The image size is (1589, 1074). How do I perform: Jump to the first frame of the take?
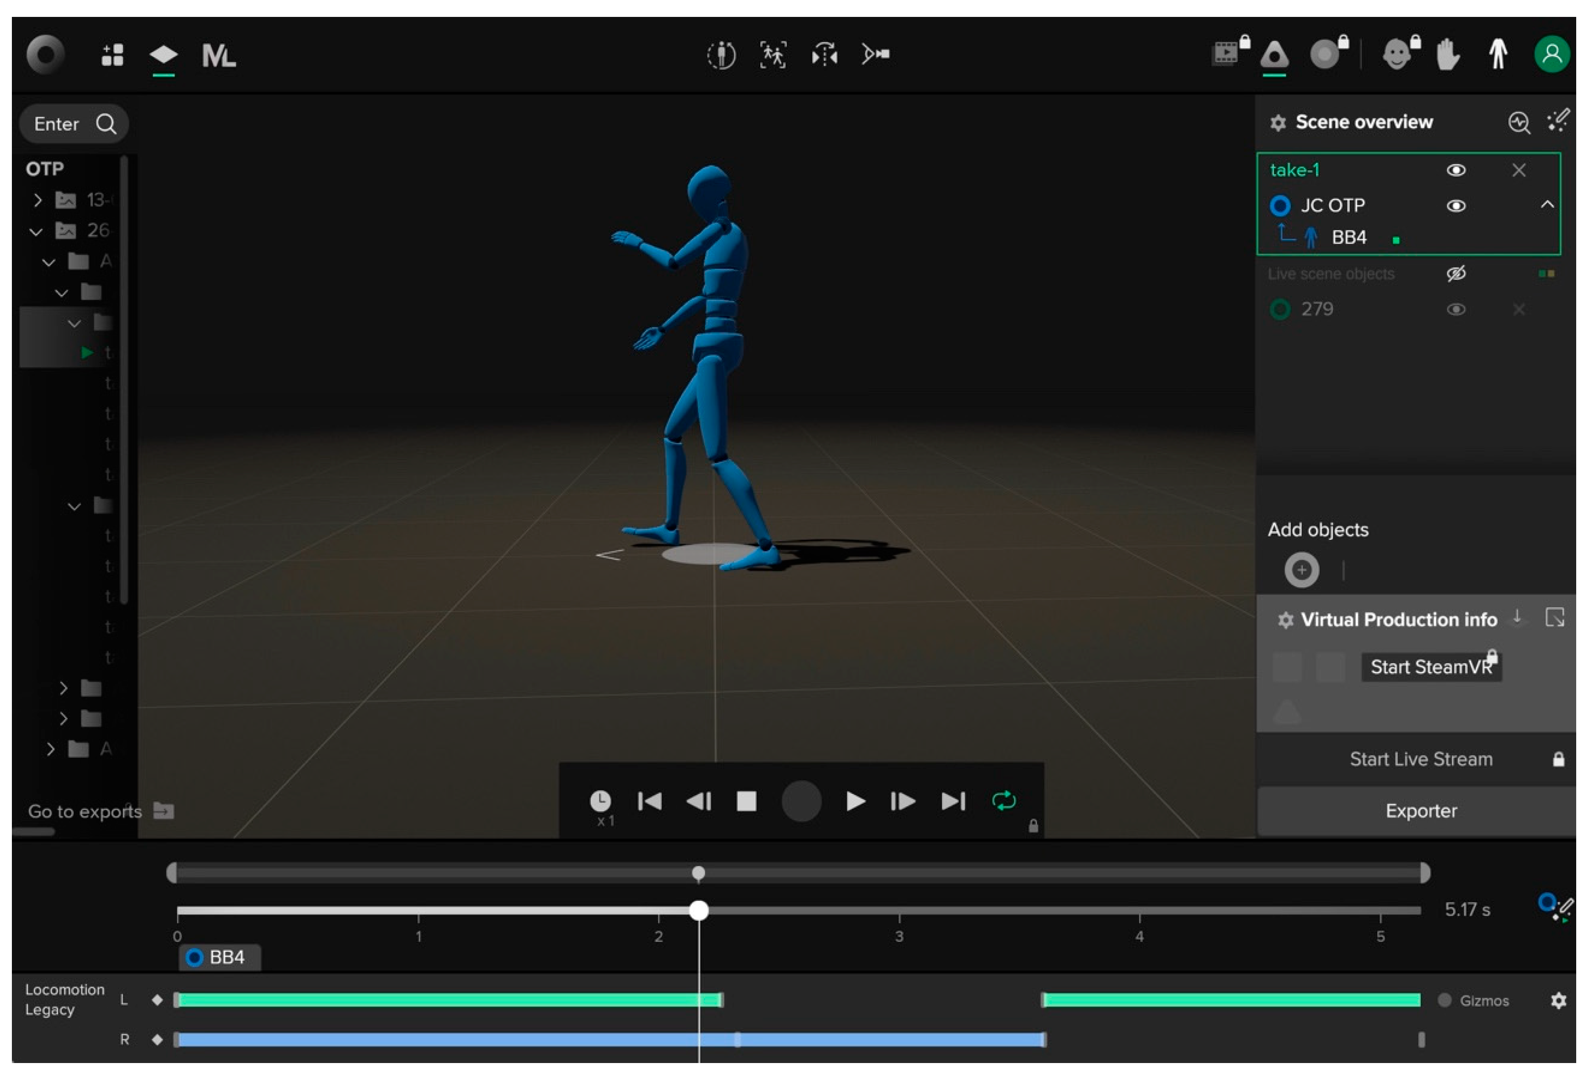[649, 801]
